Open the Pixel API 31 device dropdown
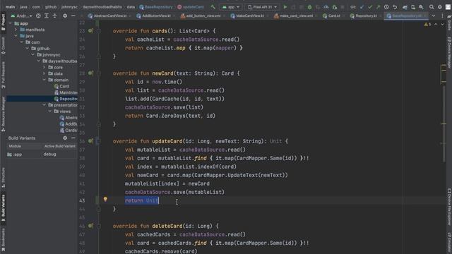452x254 pixels. coord(262,7)
